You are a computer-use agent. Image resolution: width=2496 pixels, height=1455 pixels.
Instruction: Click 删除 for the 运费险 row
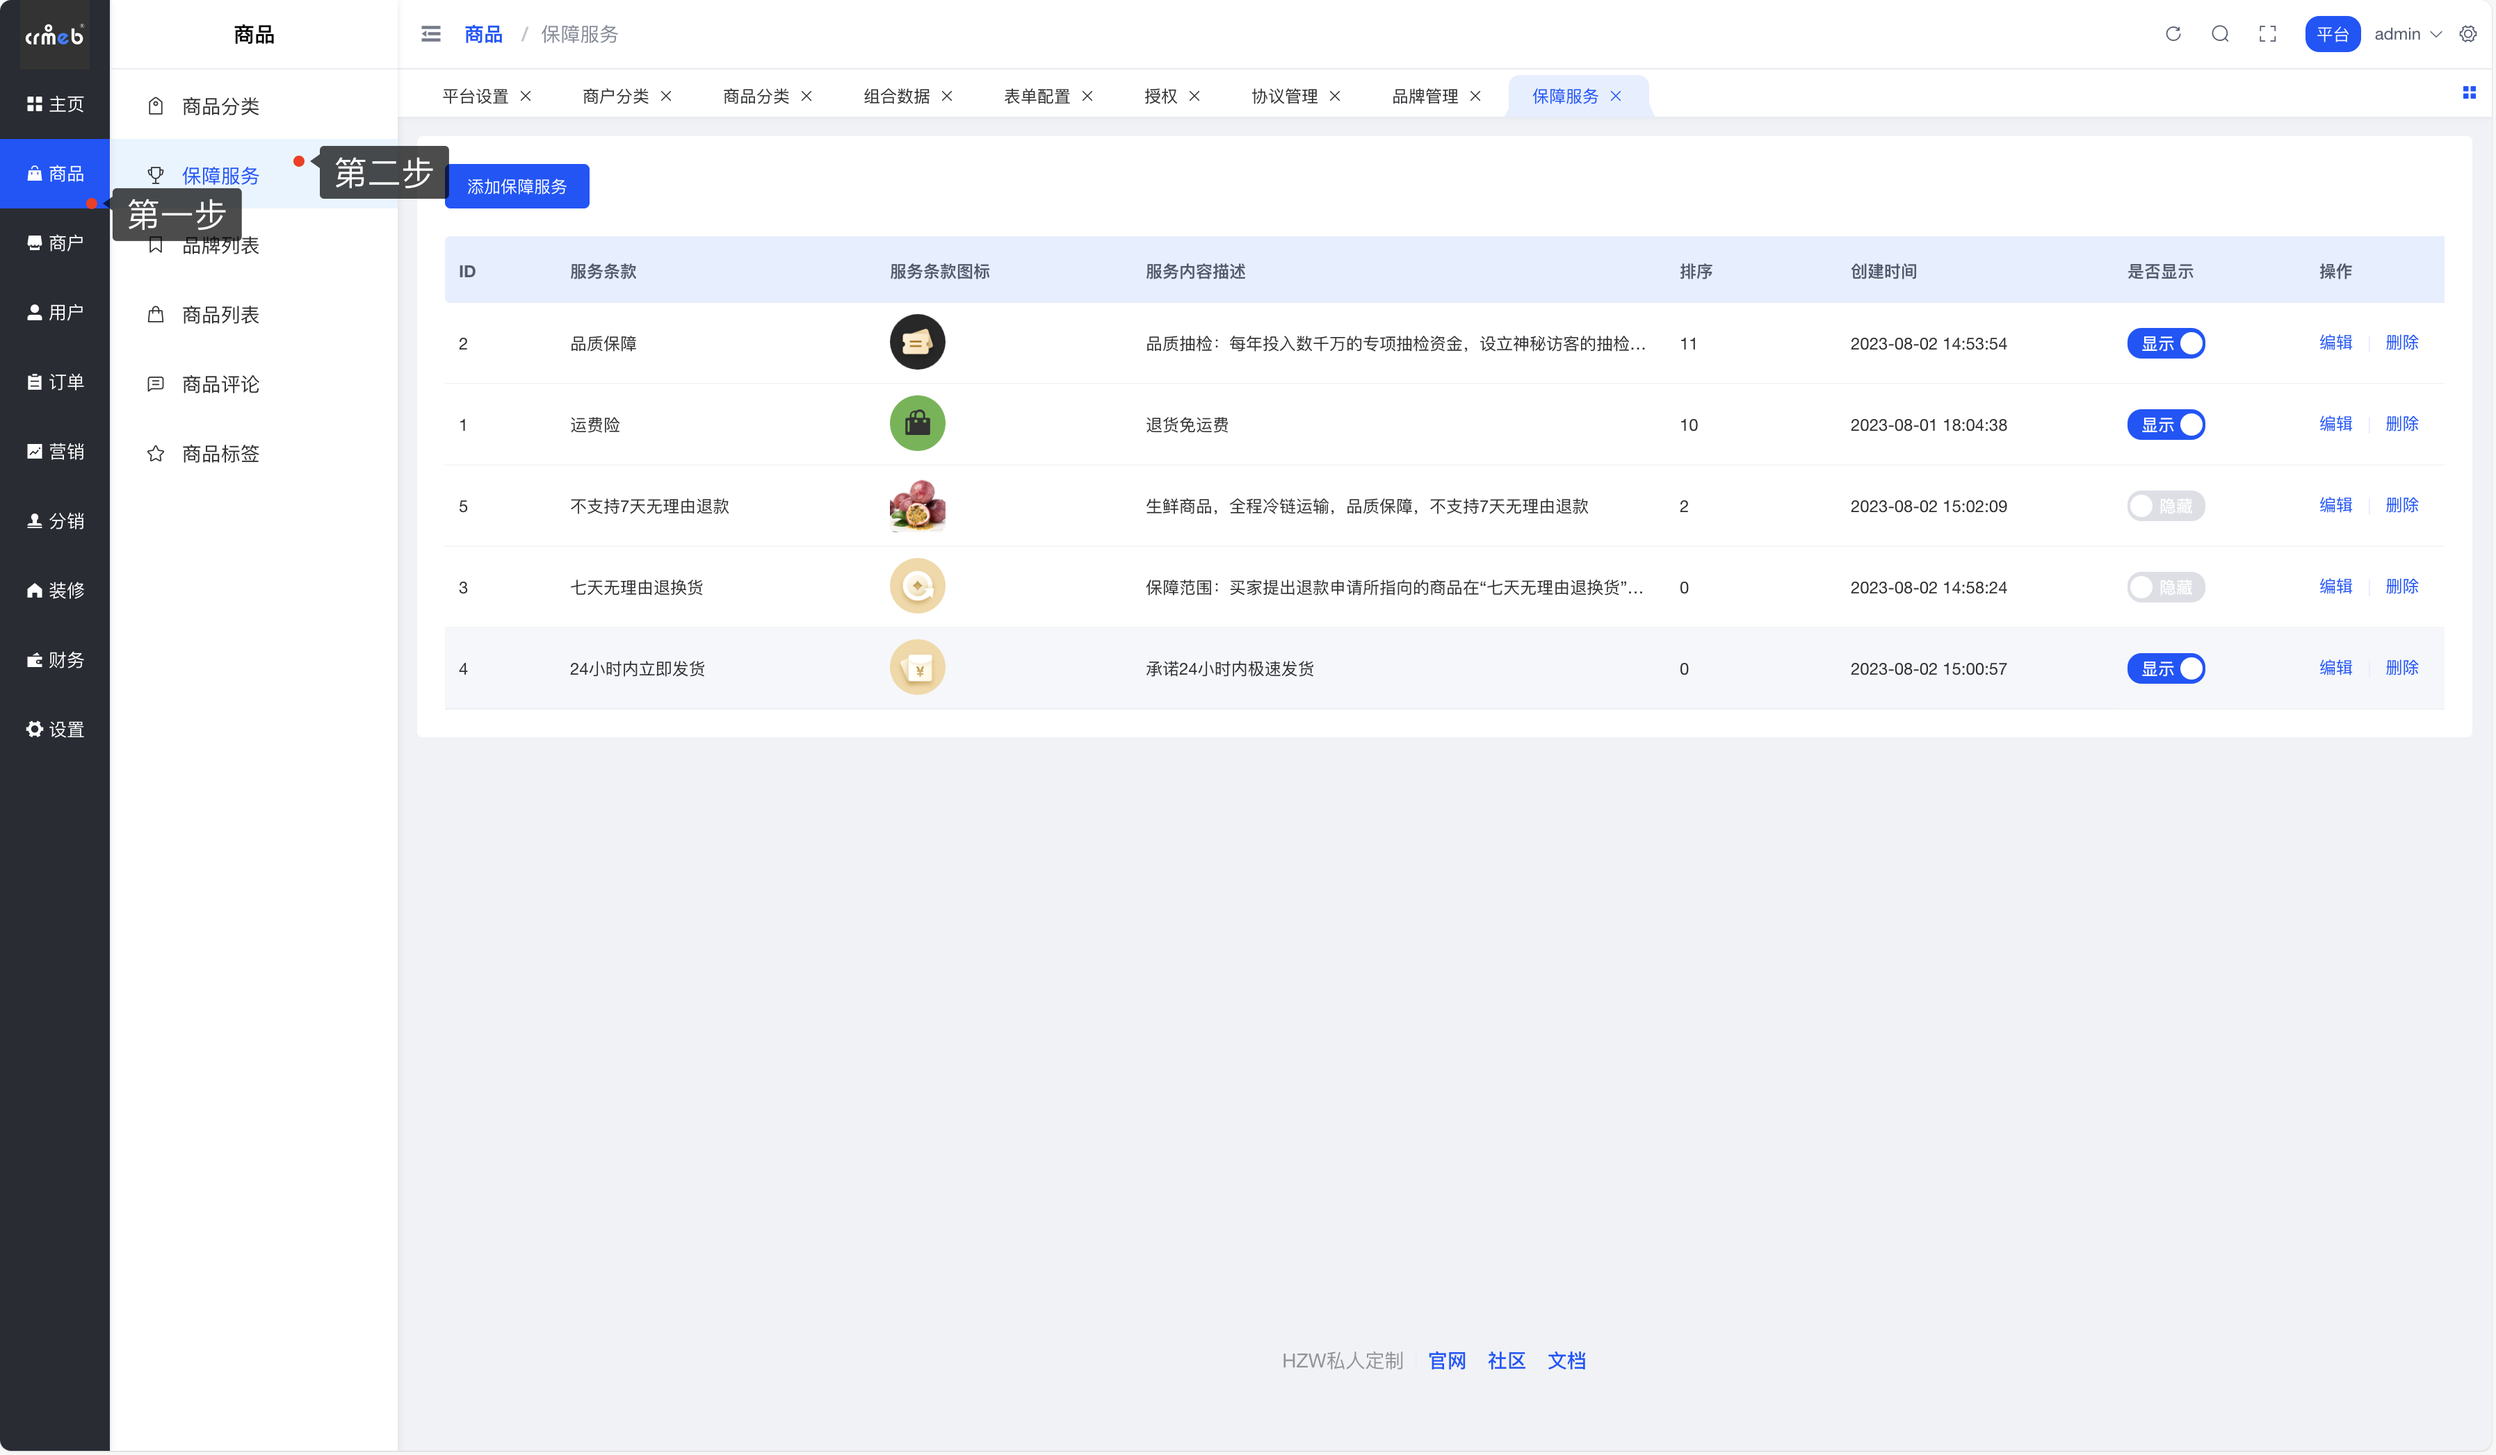click(2401, 424)
